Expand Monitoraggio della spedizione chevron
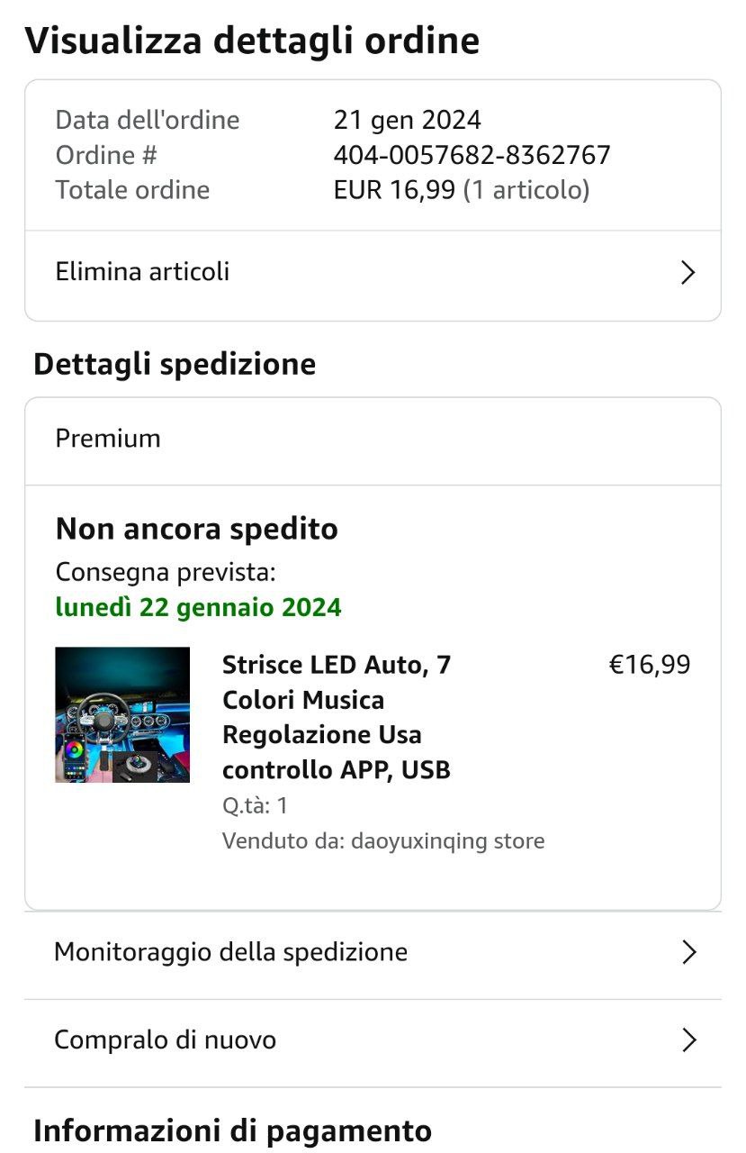This screenshot has height=1153, width=746. pos(688,952)
